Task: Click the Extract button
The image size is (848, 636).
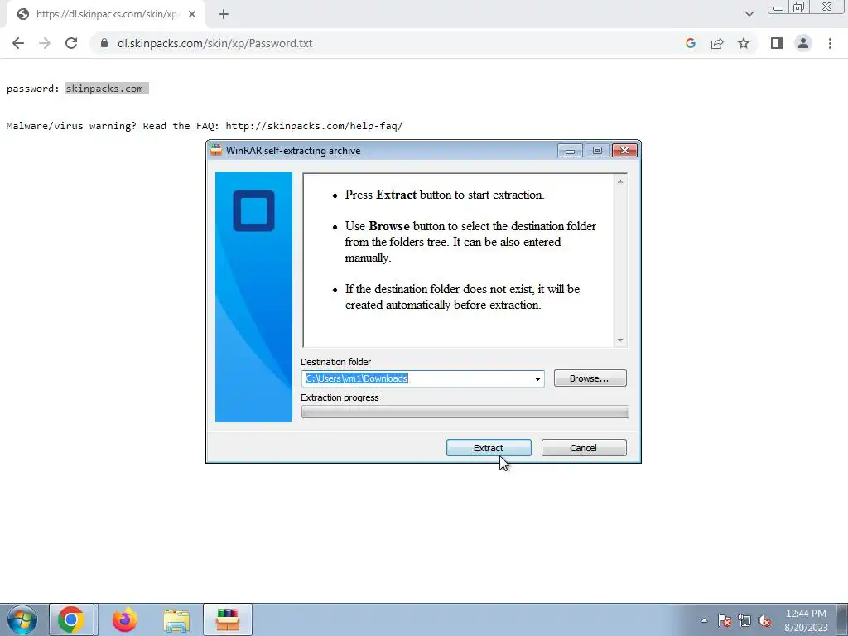Action: 489,448
